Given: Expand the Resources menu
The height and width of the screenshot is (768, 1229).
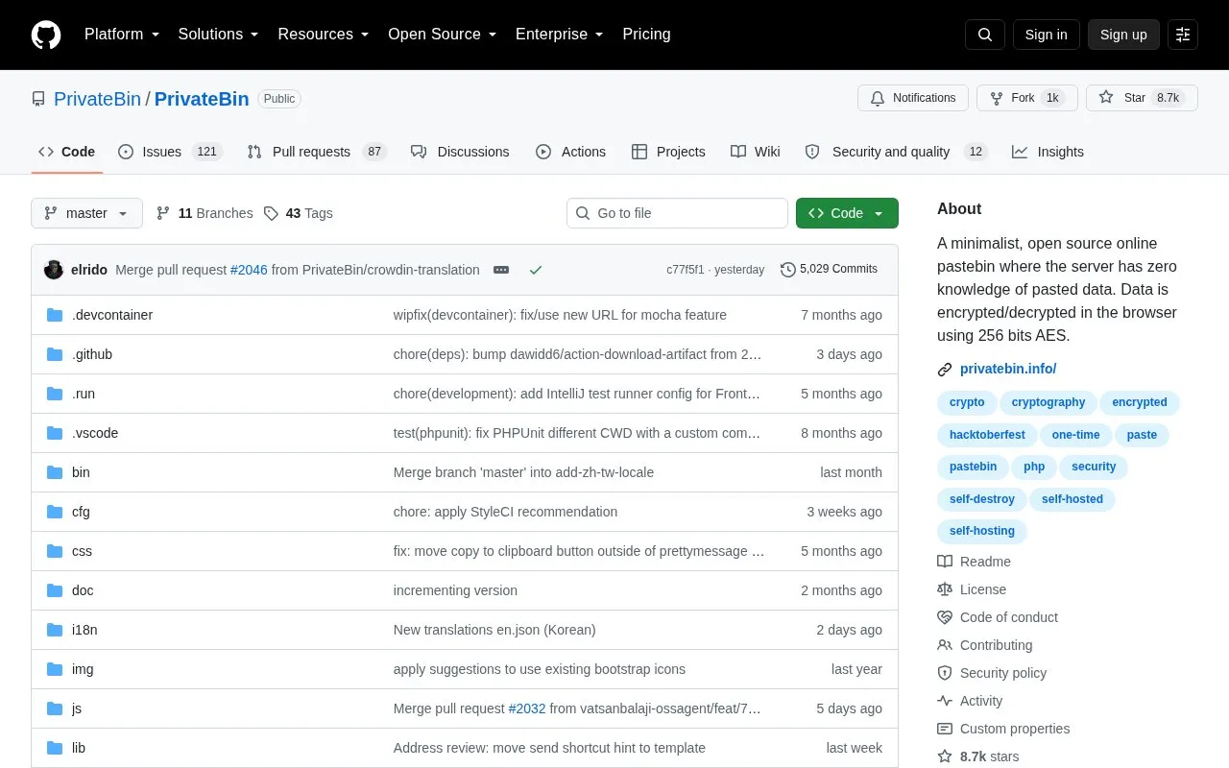Looking at the screenshot, I should tap(324, 35).
